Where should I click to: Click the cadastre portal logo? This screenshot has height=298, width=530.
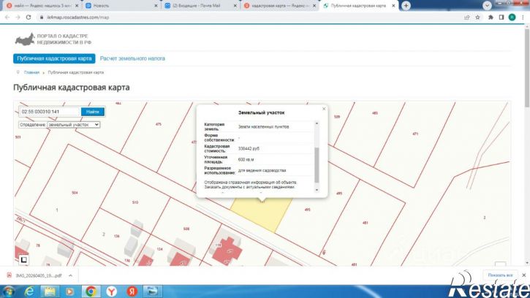[x=53, y=39]
